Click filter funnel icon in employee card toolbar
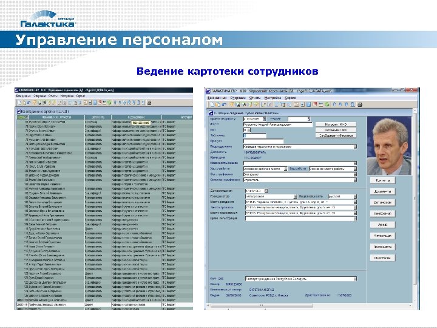 [232, 104]
